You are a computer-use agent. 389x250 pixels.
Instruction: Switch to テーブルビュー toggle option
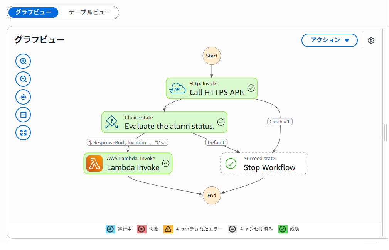pos(89,12)
